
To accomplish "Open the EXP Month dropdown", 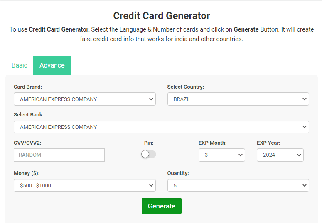I will pyautogui.click(x=222, y=155).
